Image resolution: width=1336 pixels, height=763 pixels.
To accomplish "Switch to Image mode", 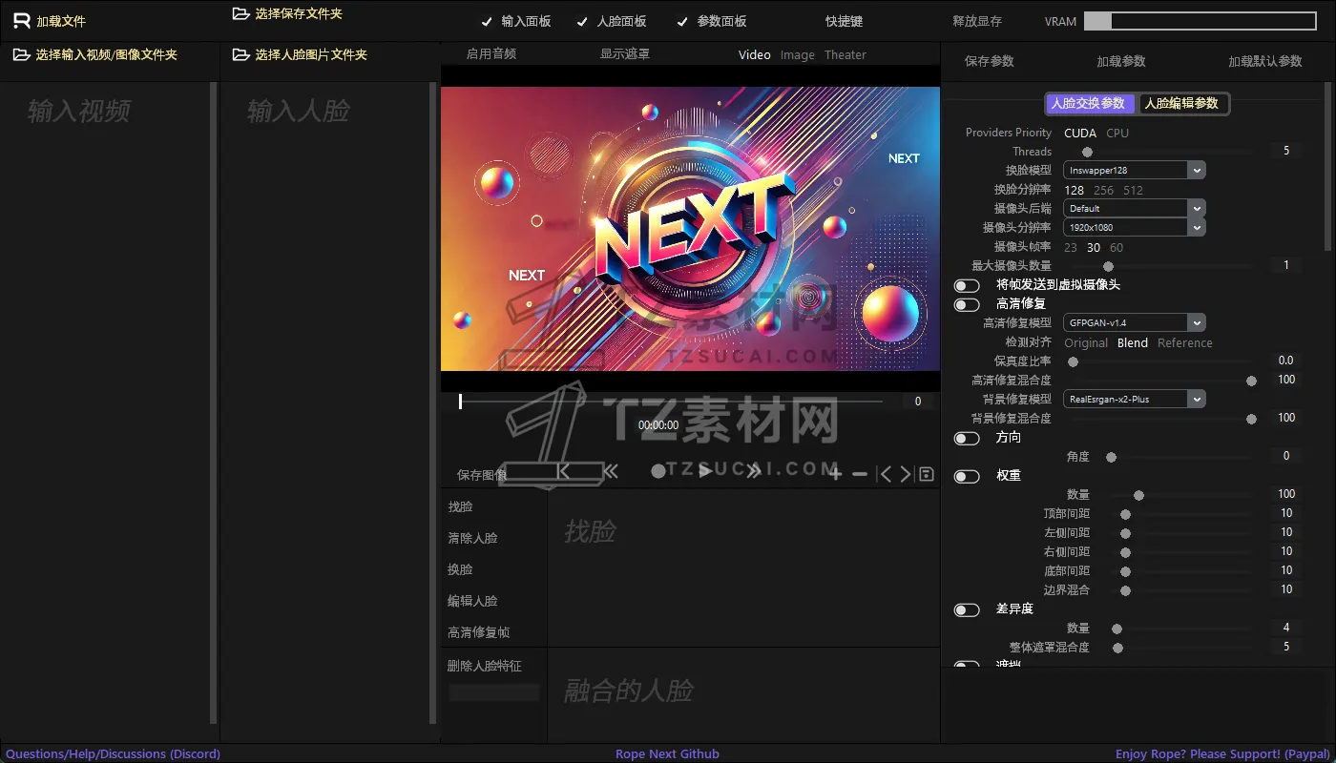I will coord(798,55).
